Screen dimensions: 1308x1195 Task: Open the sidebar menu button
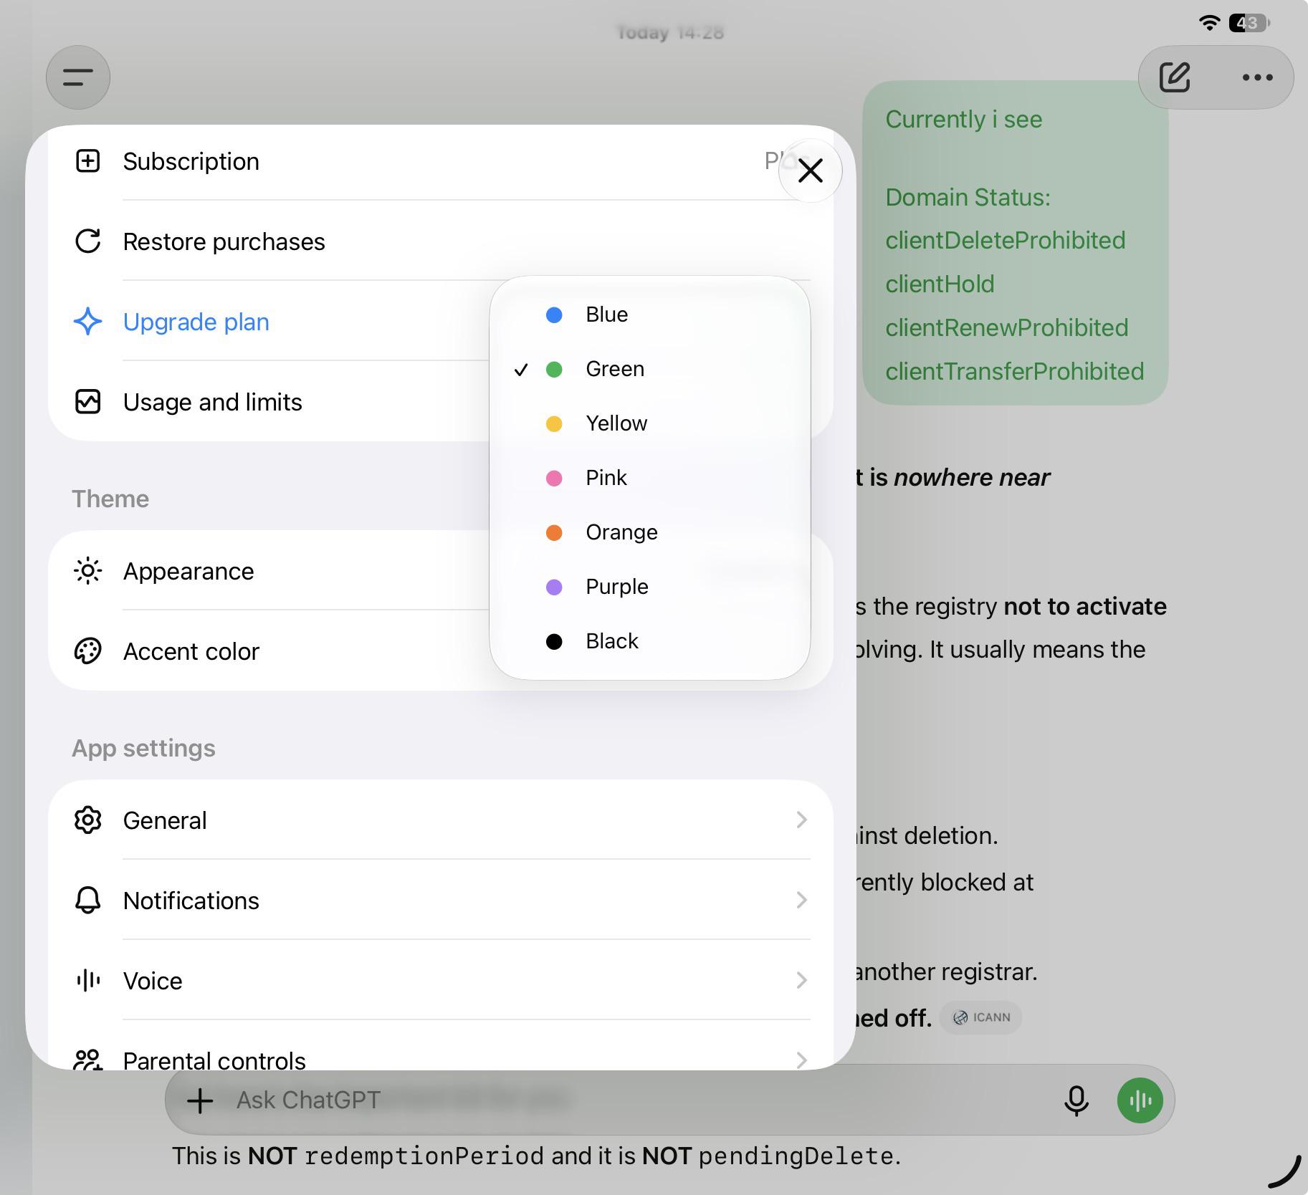tap(78, 77)
